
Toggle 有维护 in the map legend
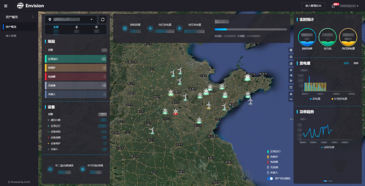[x=273, y=157]
